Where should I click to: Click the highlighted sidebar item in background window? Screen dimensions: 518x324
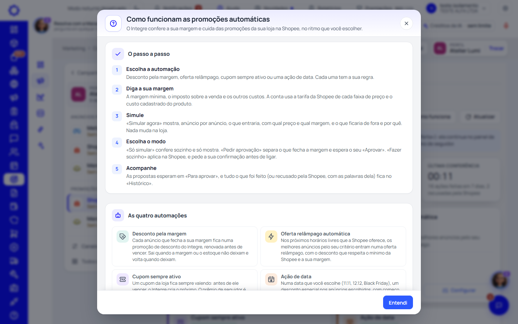coord(14,179)
